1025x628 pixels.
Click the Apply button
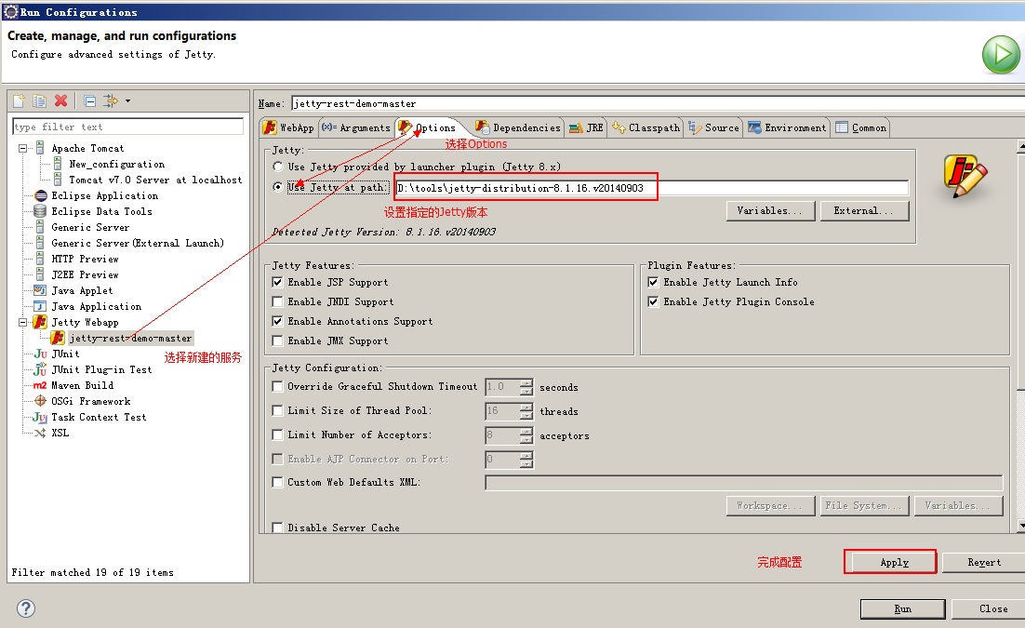point(894,563)
